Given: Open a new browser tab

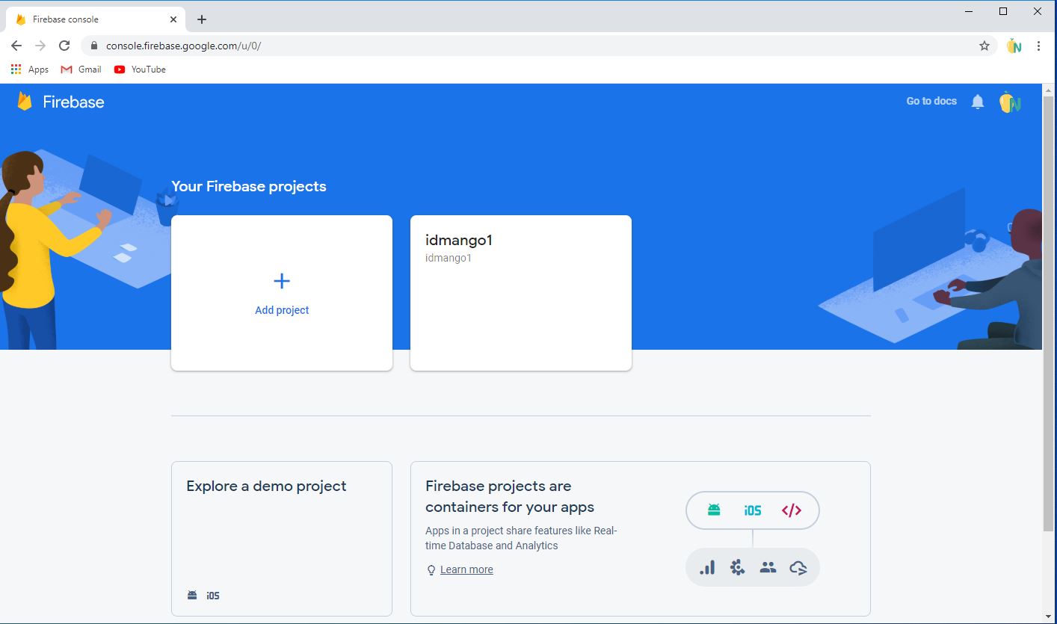Looking at the screenshot, I should [x=202, y=19].
